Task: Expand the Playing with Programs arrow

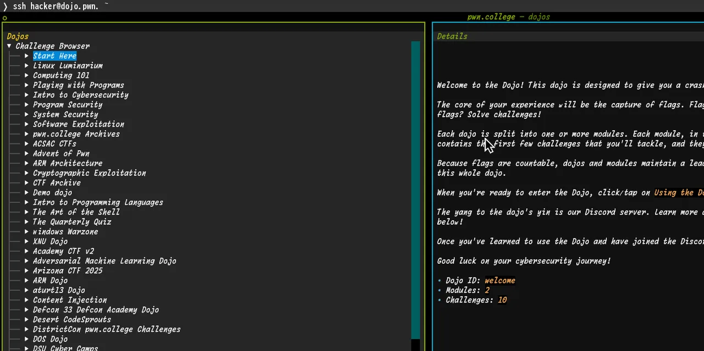Action: (26, 85)
